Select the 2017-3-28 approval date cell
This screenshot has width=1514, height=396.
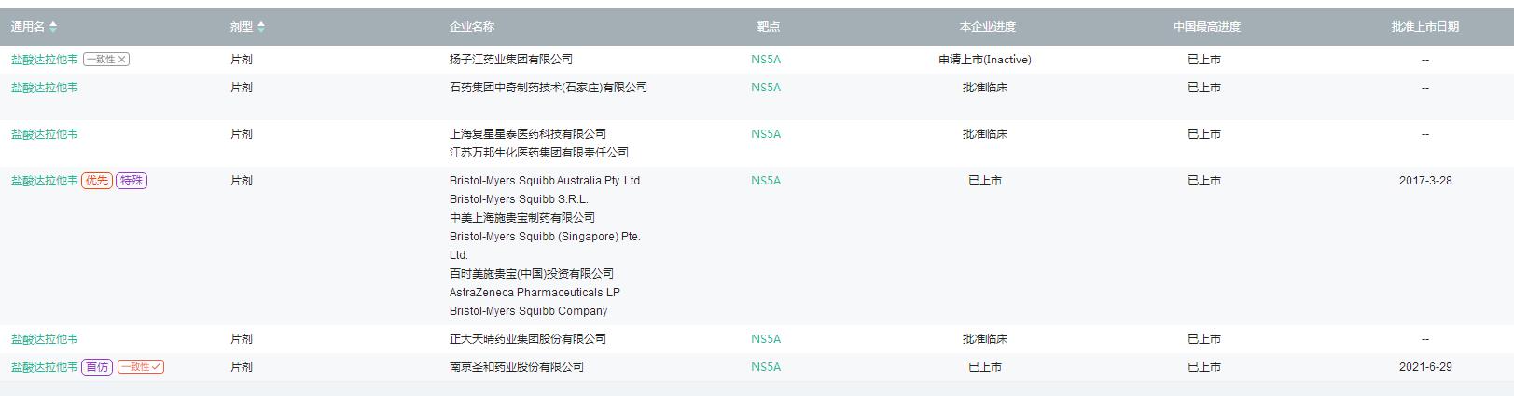[1424, 181]
